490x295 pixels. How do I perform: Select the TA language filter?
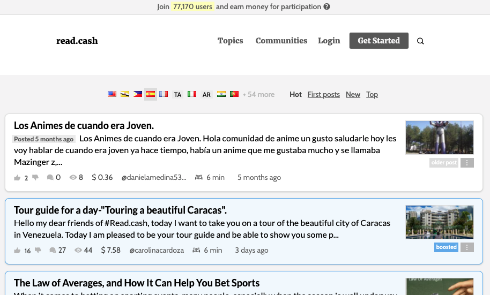pos(177,95)
